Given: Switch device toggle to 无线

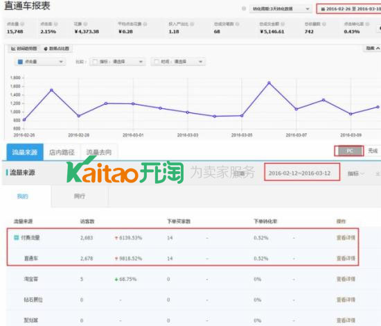Looking at the screenshot, I should [373, 151].
